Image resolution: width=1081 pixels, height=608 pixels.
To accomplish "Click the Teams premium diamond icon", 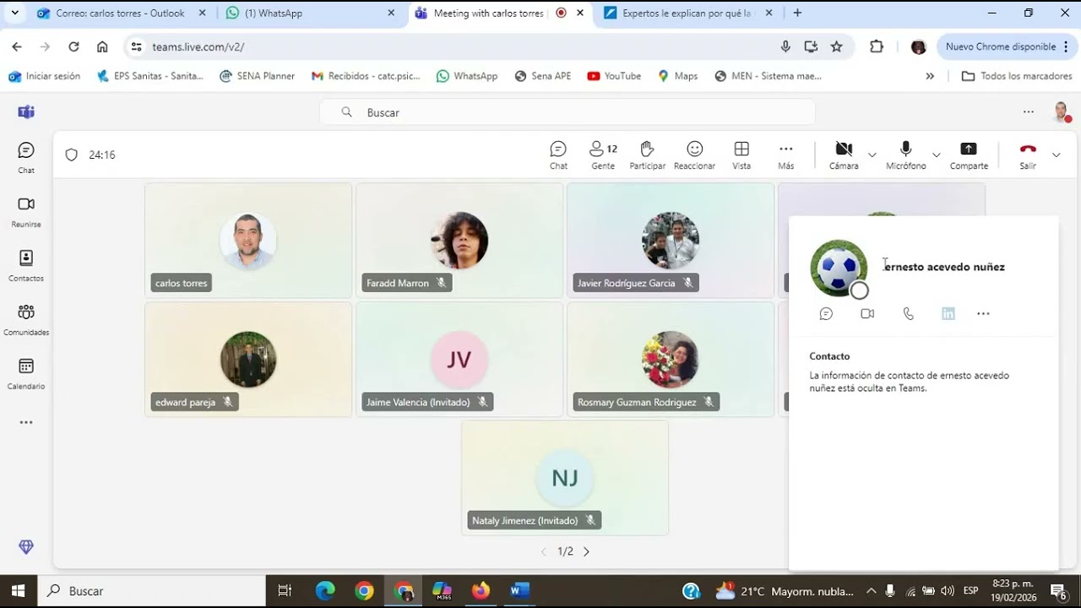I will tap(26, 547).
